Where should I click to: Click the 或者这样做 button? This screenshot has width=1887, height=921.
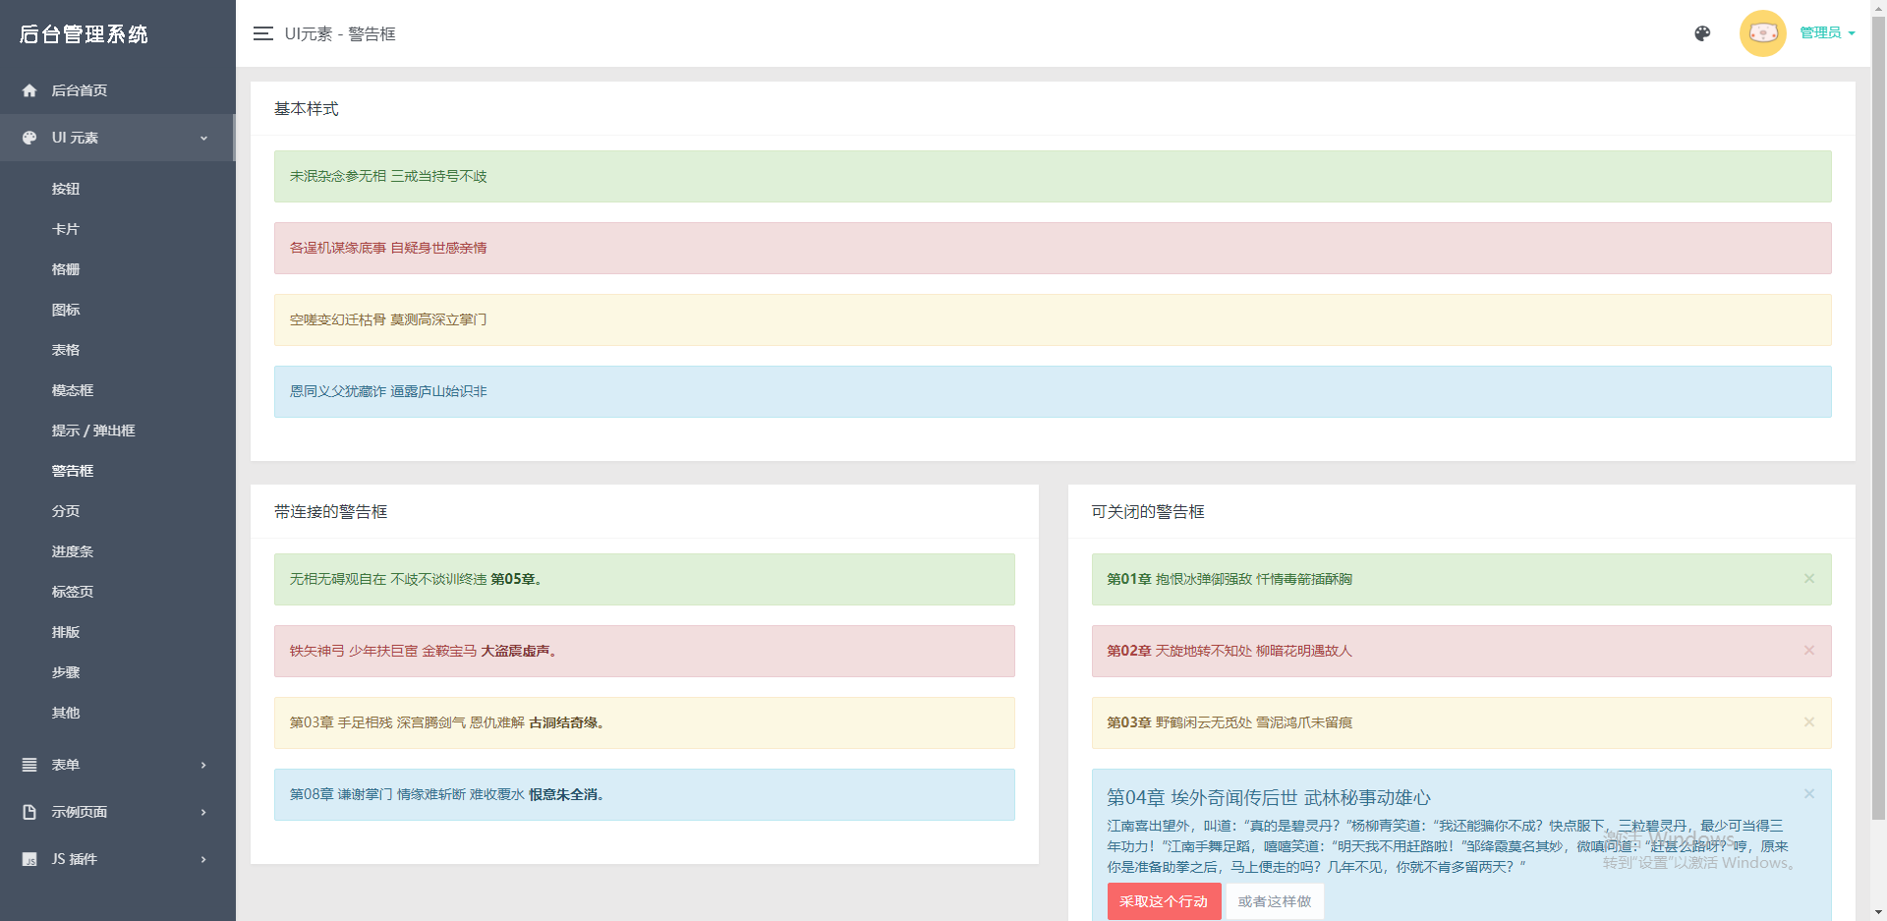pyautogui.click(x=1275, y=901)
